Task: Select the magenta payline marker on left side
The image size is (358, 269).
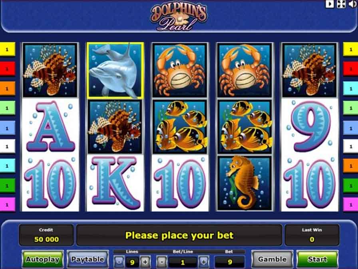Action: [x=7, y=205]
